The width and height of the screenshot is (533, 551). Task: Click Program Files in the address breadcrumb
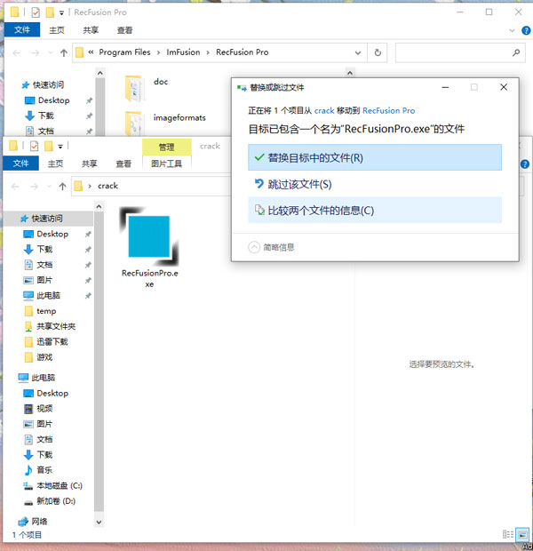124,52
